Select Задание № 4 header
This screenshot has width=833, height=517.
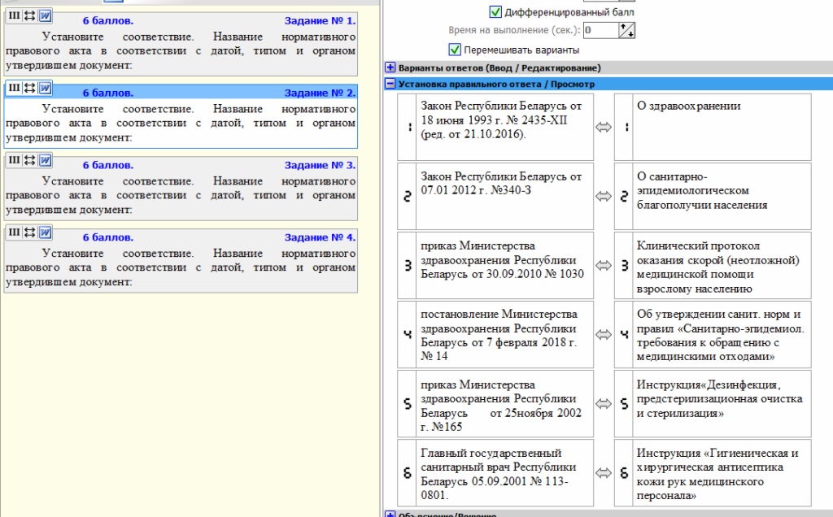320,237
